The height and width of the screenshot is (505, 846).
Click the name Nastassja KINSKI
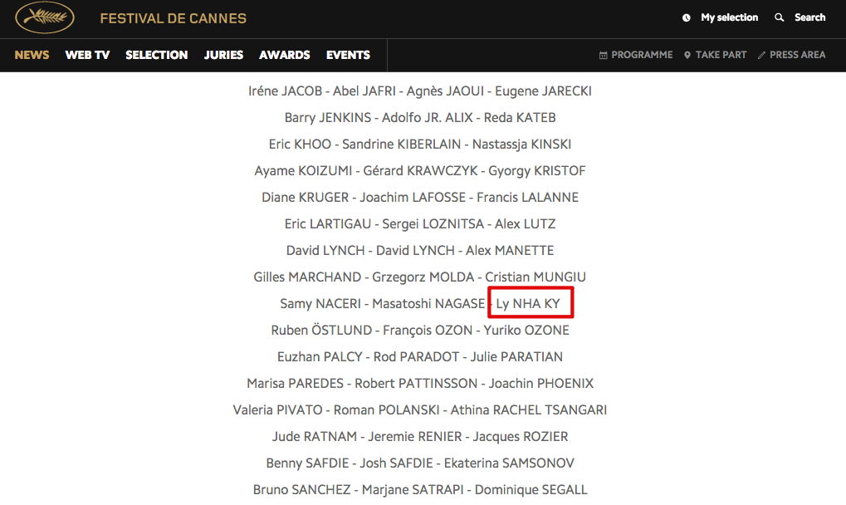coord(521,144)
